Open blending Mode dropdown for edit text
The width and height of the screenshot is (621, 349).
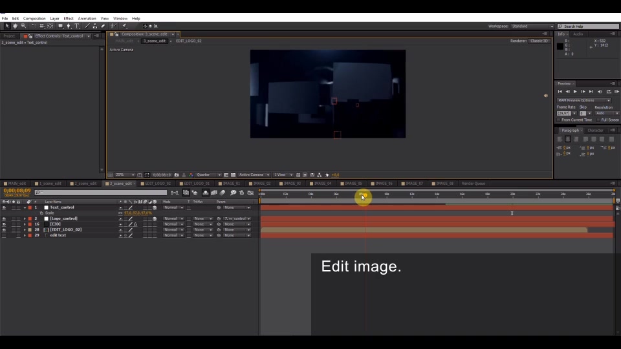pyautogui.click(x=173, y=235)
